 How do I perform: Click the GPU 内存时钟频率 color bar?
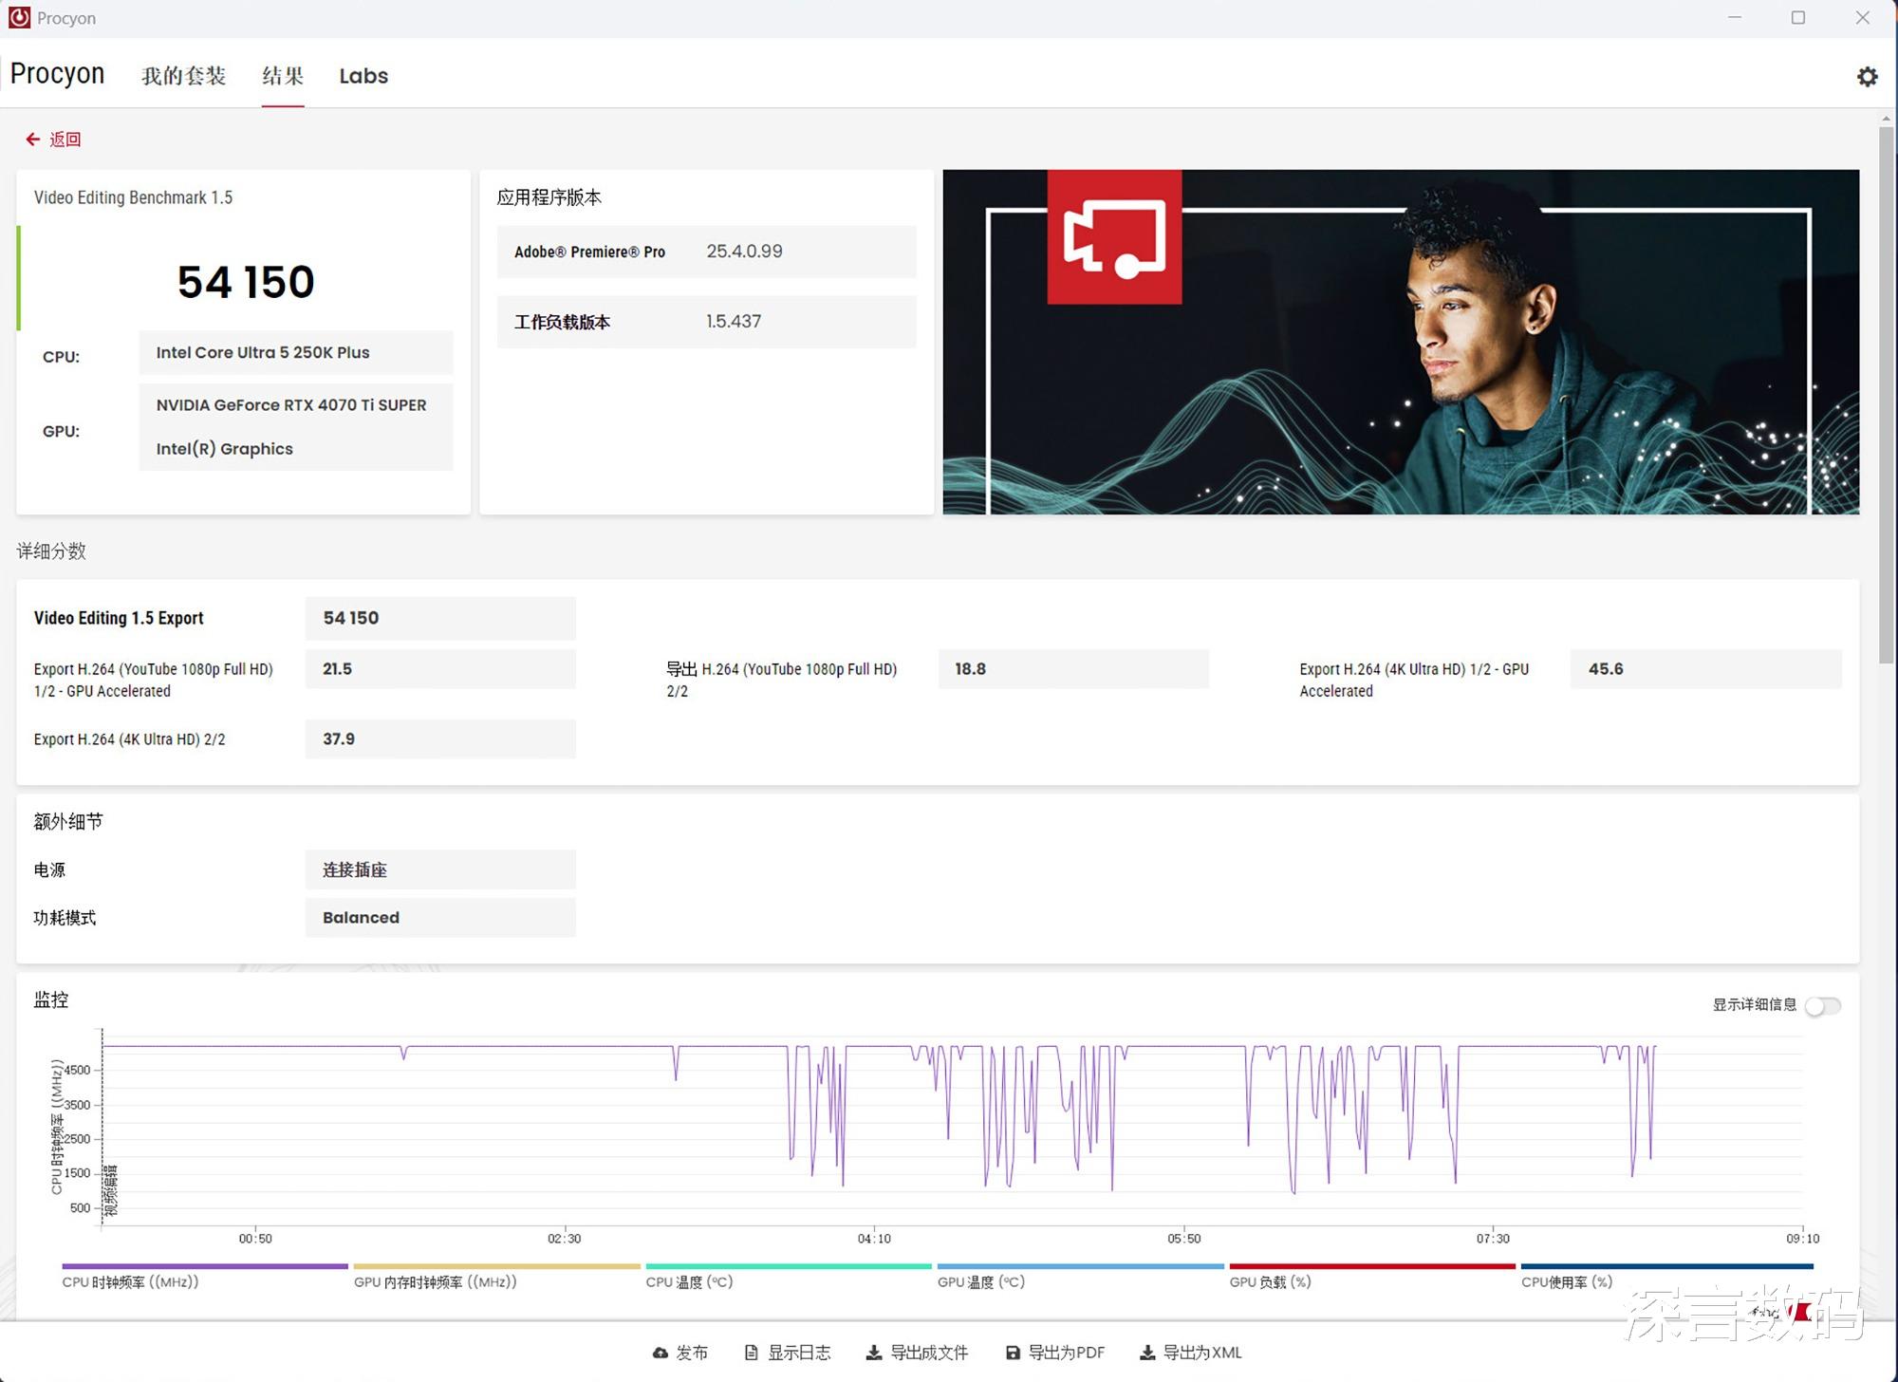496,1266
